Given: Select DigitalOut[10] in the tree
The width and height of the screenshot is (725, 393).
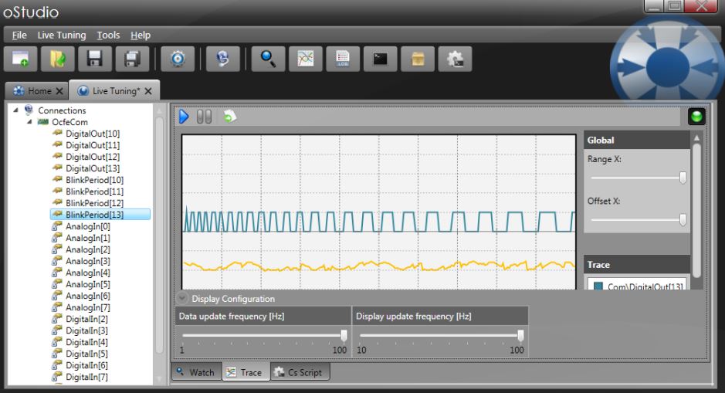Looking at the screenshot, I should (93, 134).
